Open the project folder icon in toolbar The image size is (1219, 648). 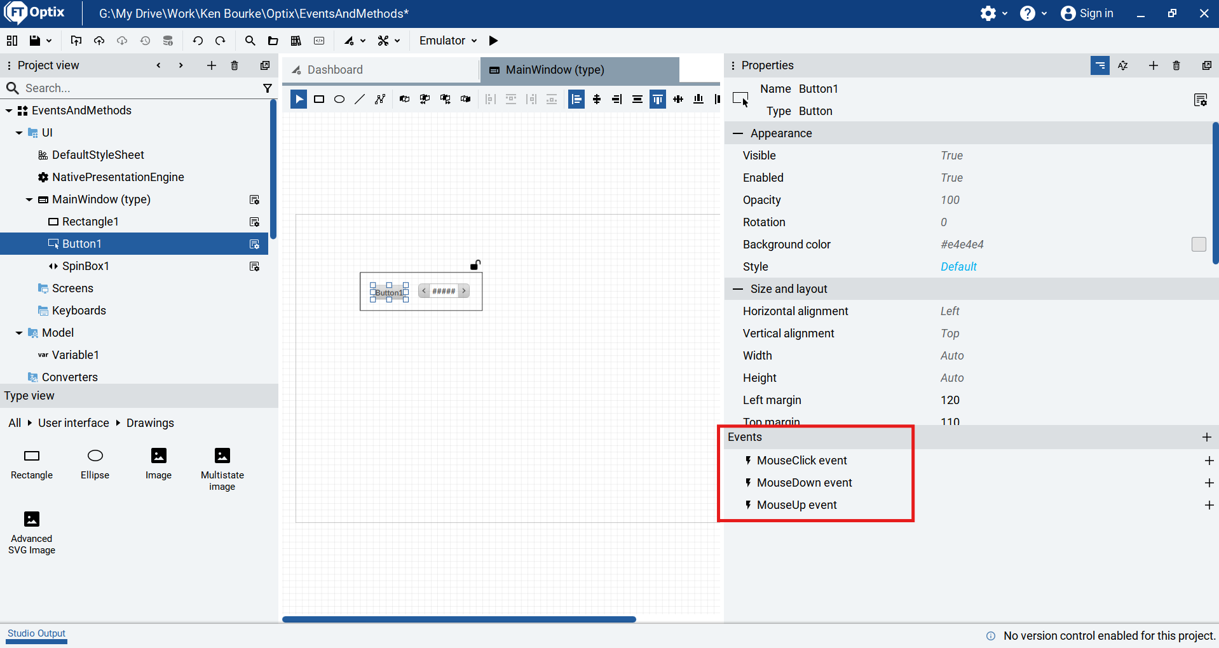point(273,41)
